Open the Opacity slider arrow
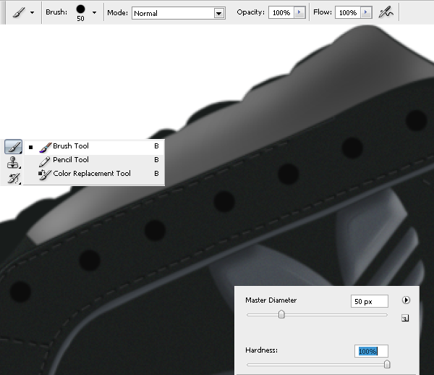This screenshot has width=434, height=375. 299,12
